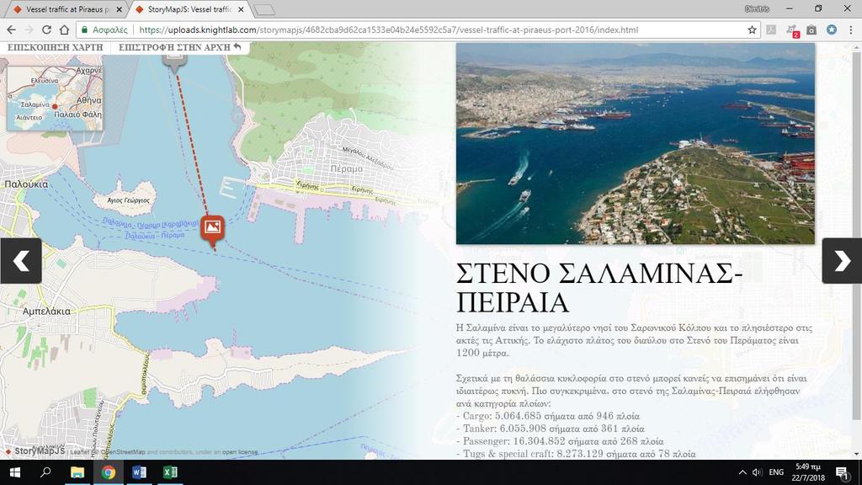Click the shopping bag extension icon
Image resolution: width=862 pixels, height=485 pixels.
(811, 29)
